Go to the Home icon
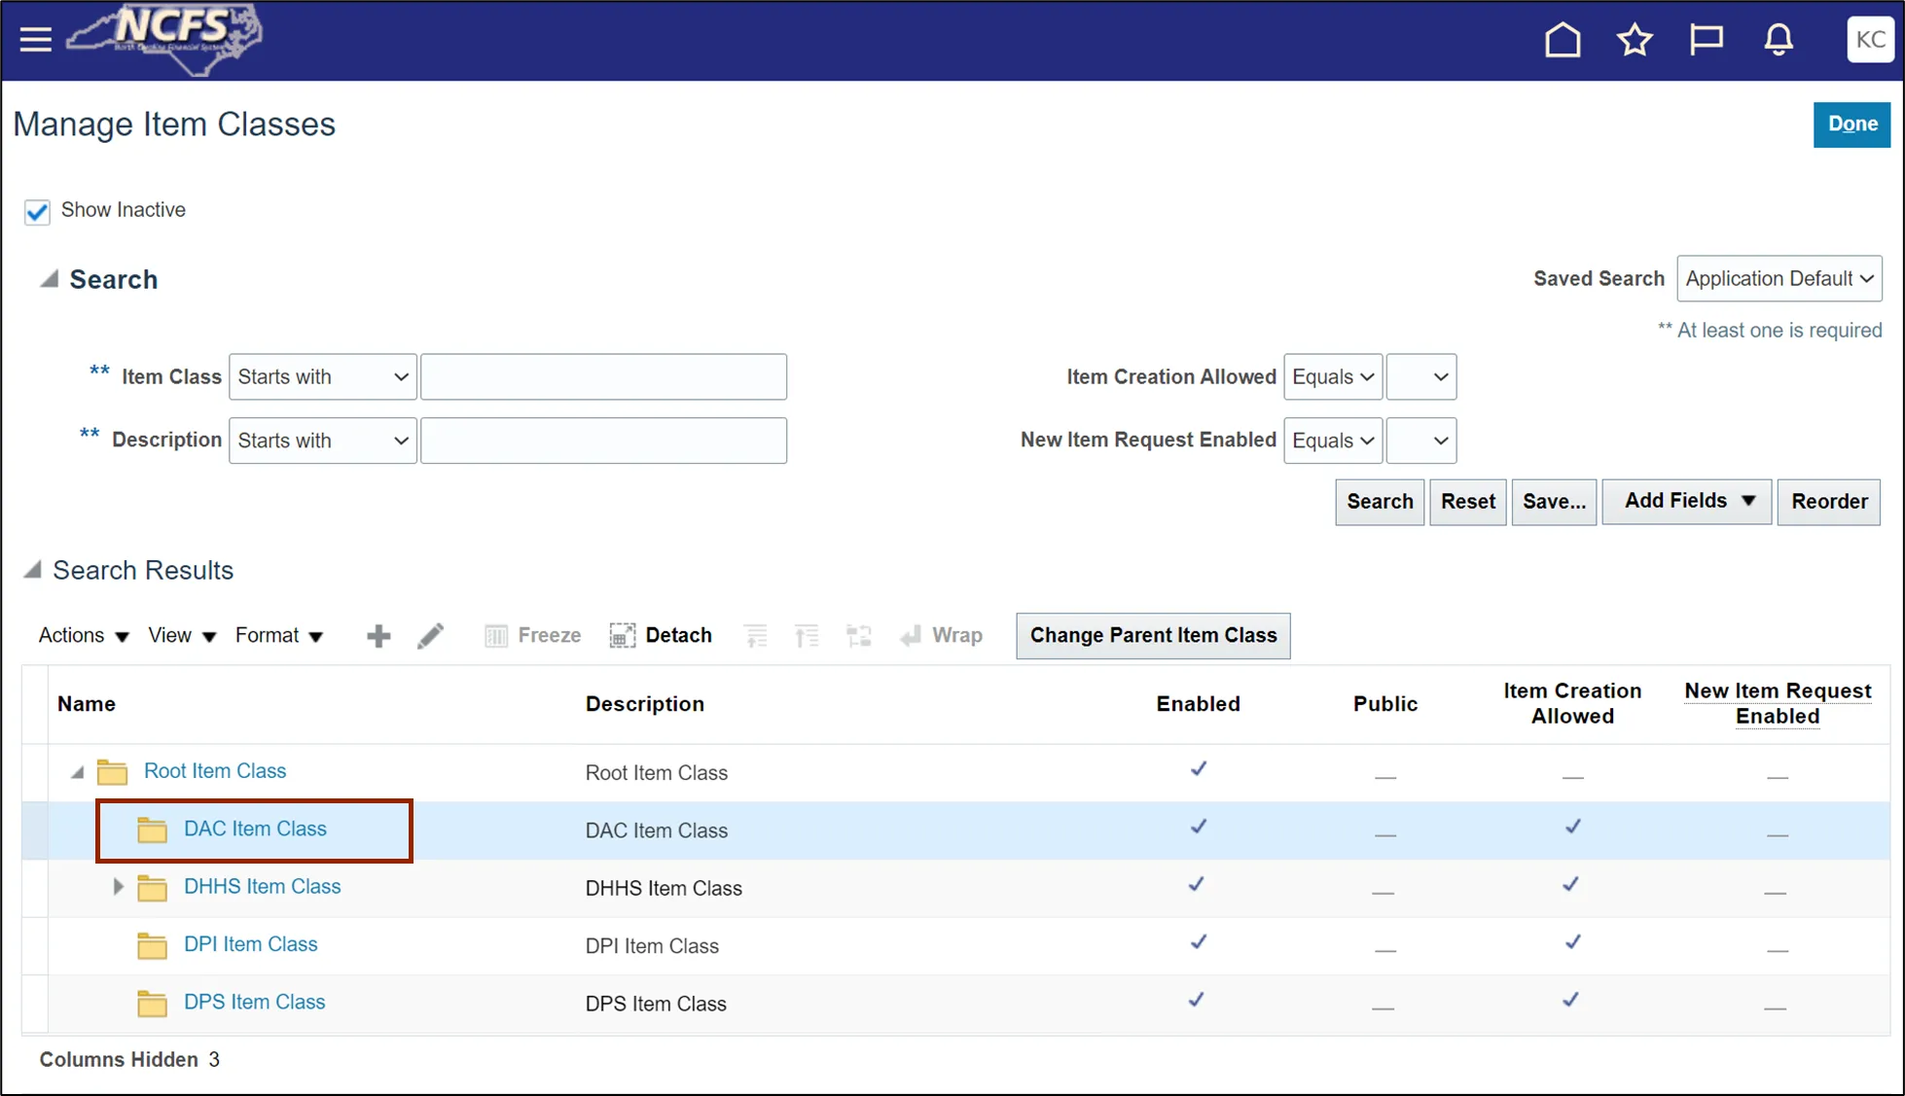This screenshot has width=1905, height=1096. 1563,40
